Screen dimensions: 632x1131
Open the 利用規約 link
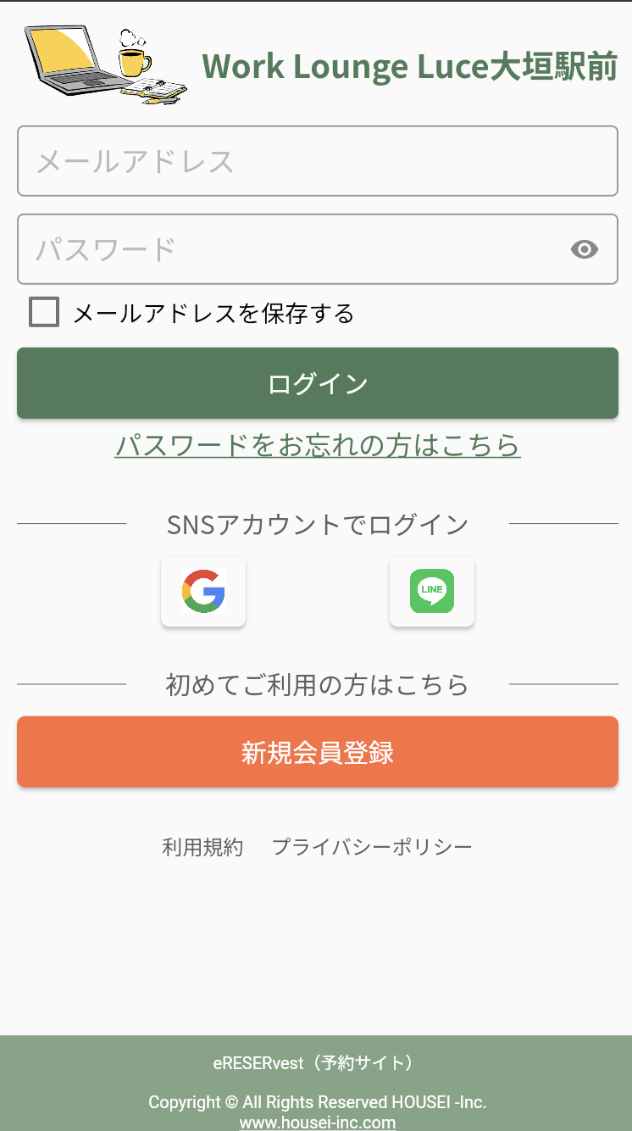coord(202,846)
